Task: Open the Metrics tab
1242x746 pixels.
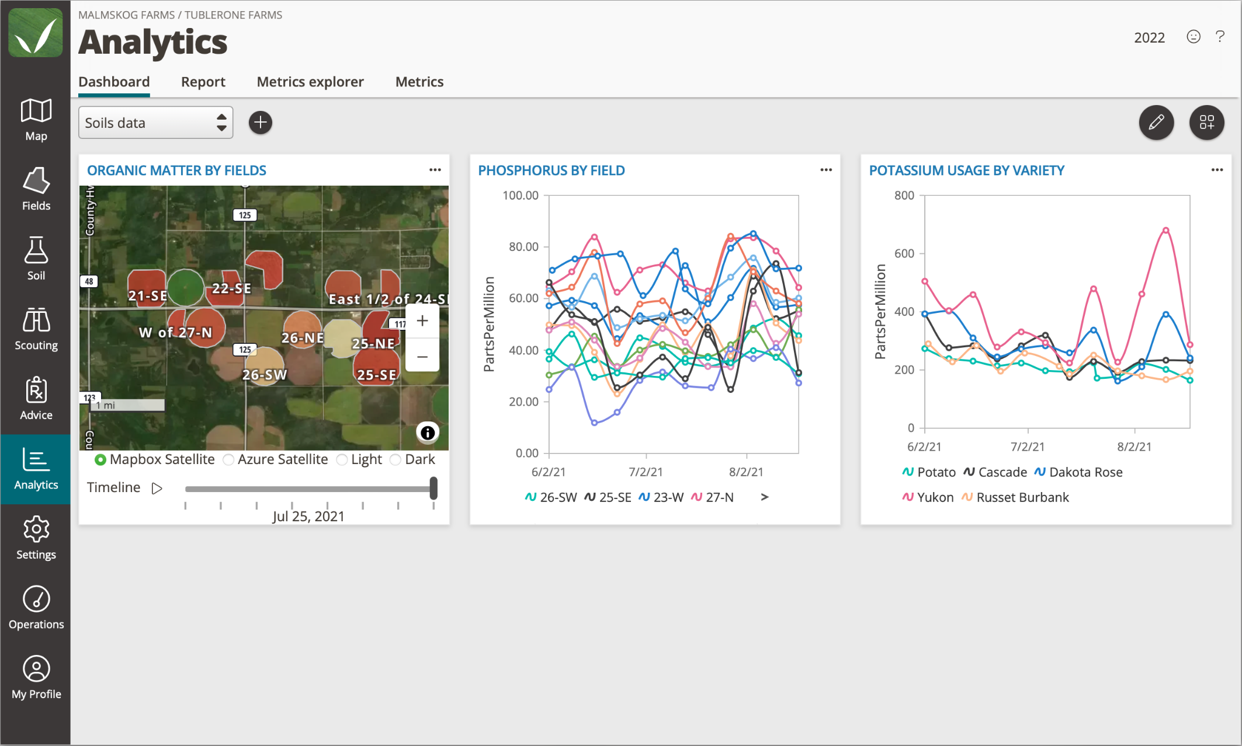Action: click(x=419, y=82)
